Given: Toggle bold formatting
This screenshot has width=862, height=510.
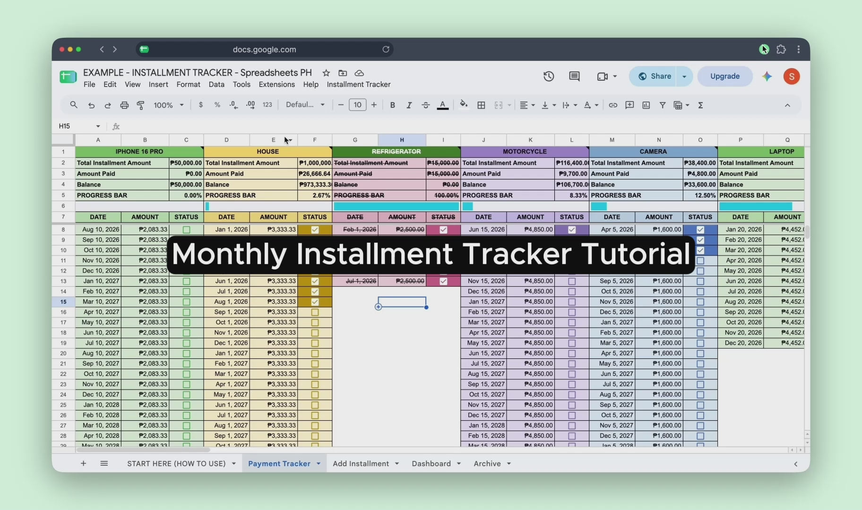Looking at the screenshot, I should click(x=392, y=105).
